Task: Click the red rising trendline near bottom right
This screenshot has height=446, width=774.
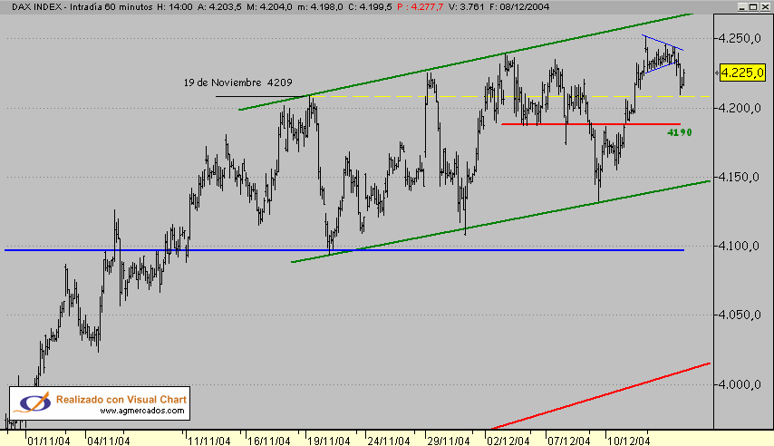Action: 600,396
